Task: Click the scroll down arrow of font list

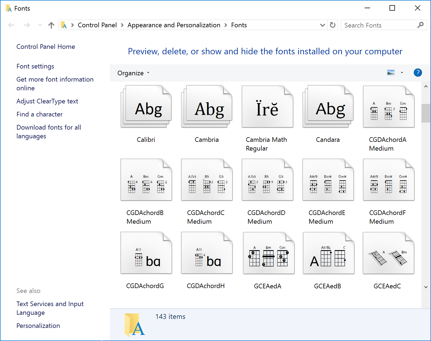Action: coord(426,287)
